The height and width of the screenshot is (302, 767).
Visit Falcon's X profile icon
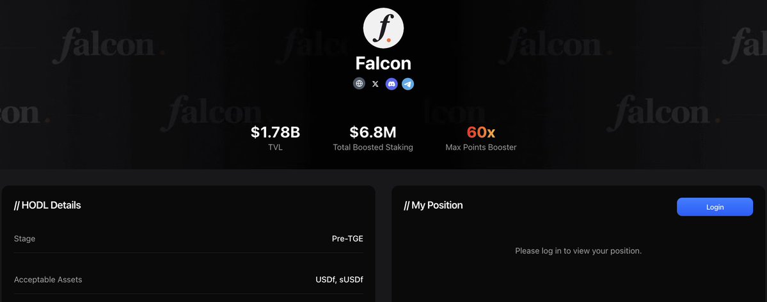(x=376, y=84)
